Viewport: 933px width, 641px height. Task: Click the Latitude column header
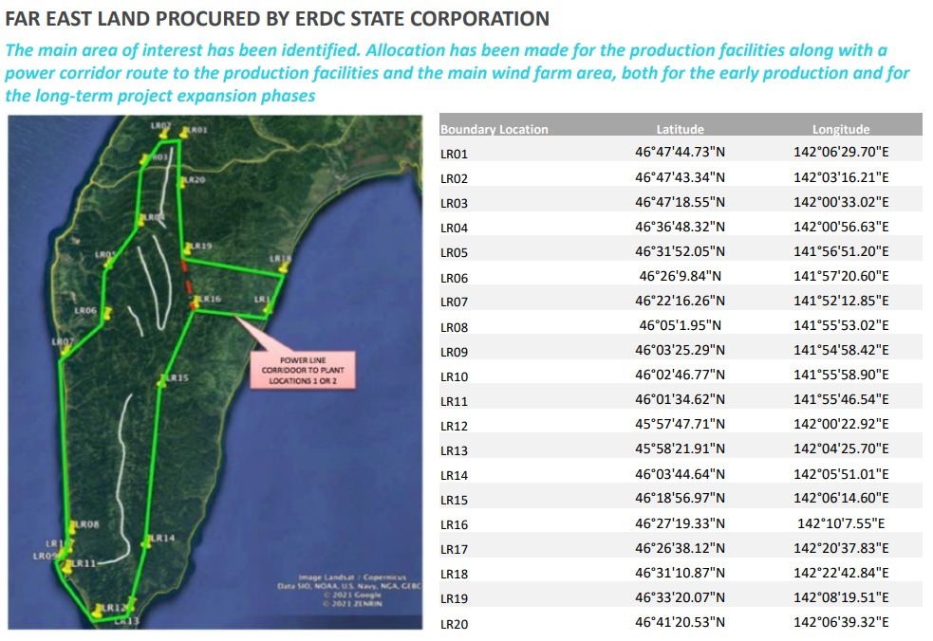(x=680, y=130)
